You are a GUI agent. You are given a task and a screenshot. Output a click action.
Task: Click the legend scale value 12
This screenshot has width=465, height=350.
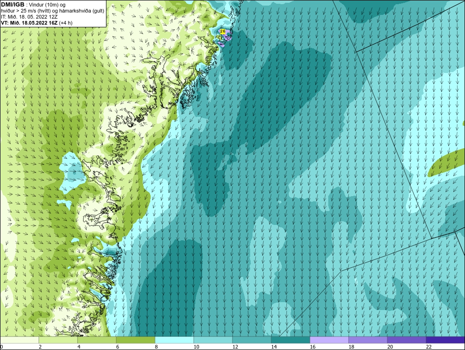pos(235,347)
